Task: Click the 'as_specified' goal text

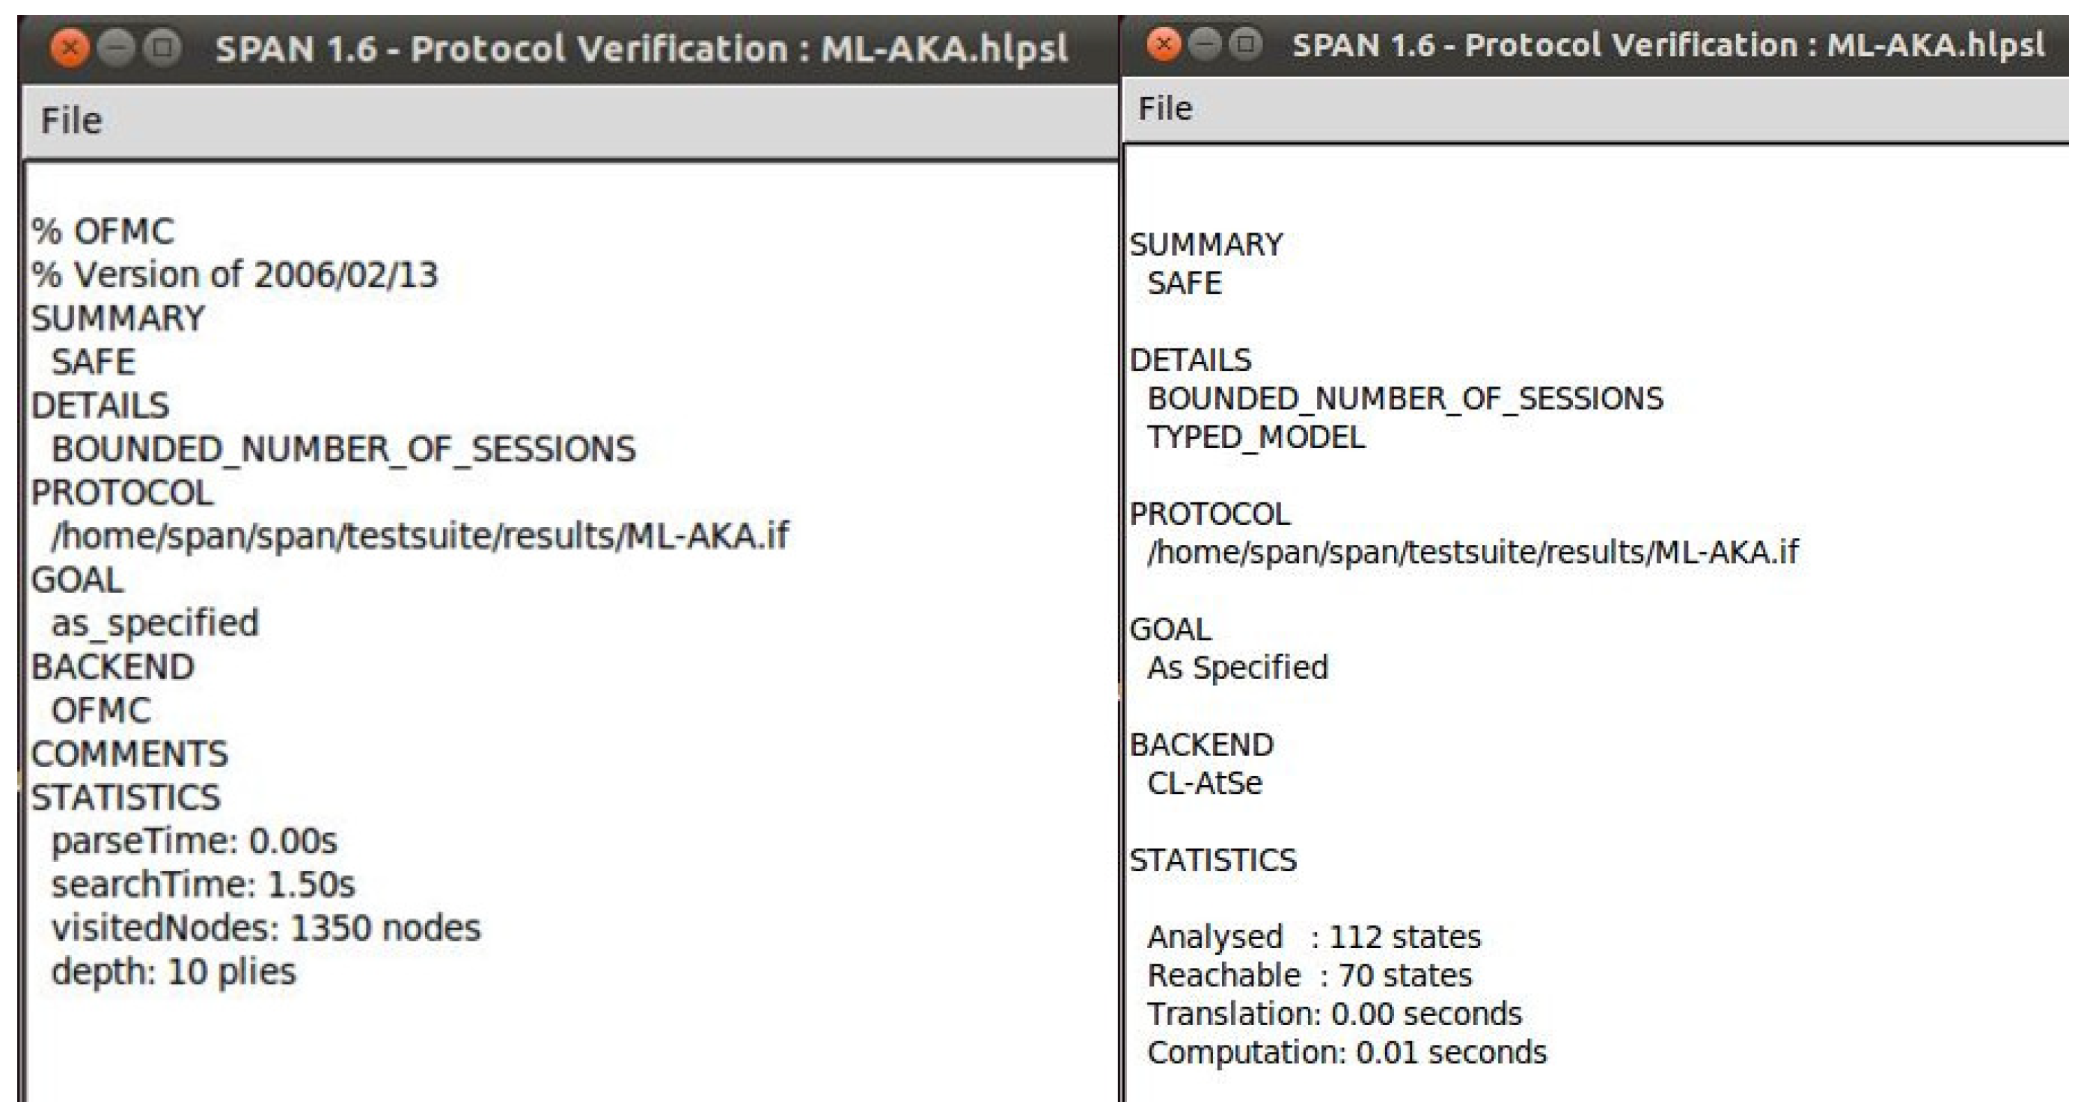Action: (x=155, y=623)
